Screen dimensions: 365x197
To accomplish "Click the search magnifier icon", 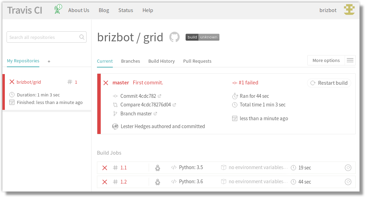I will [x=82, y=37].
